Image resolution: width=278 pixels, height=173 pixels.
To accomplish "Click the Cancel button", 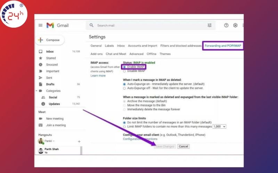I will (183, 146).
